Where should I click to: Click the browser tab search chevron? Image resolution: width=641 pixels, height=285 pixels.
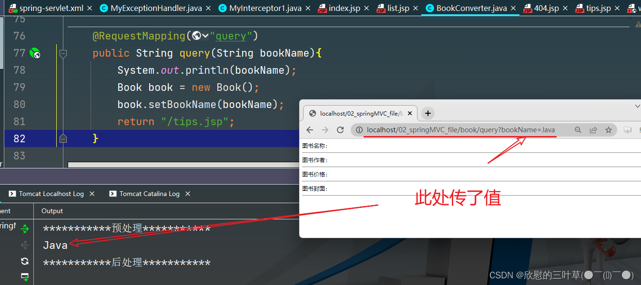tap(638, 106)
